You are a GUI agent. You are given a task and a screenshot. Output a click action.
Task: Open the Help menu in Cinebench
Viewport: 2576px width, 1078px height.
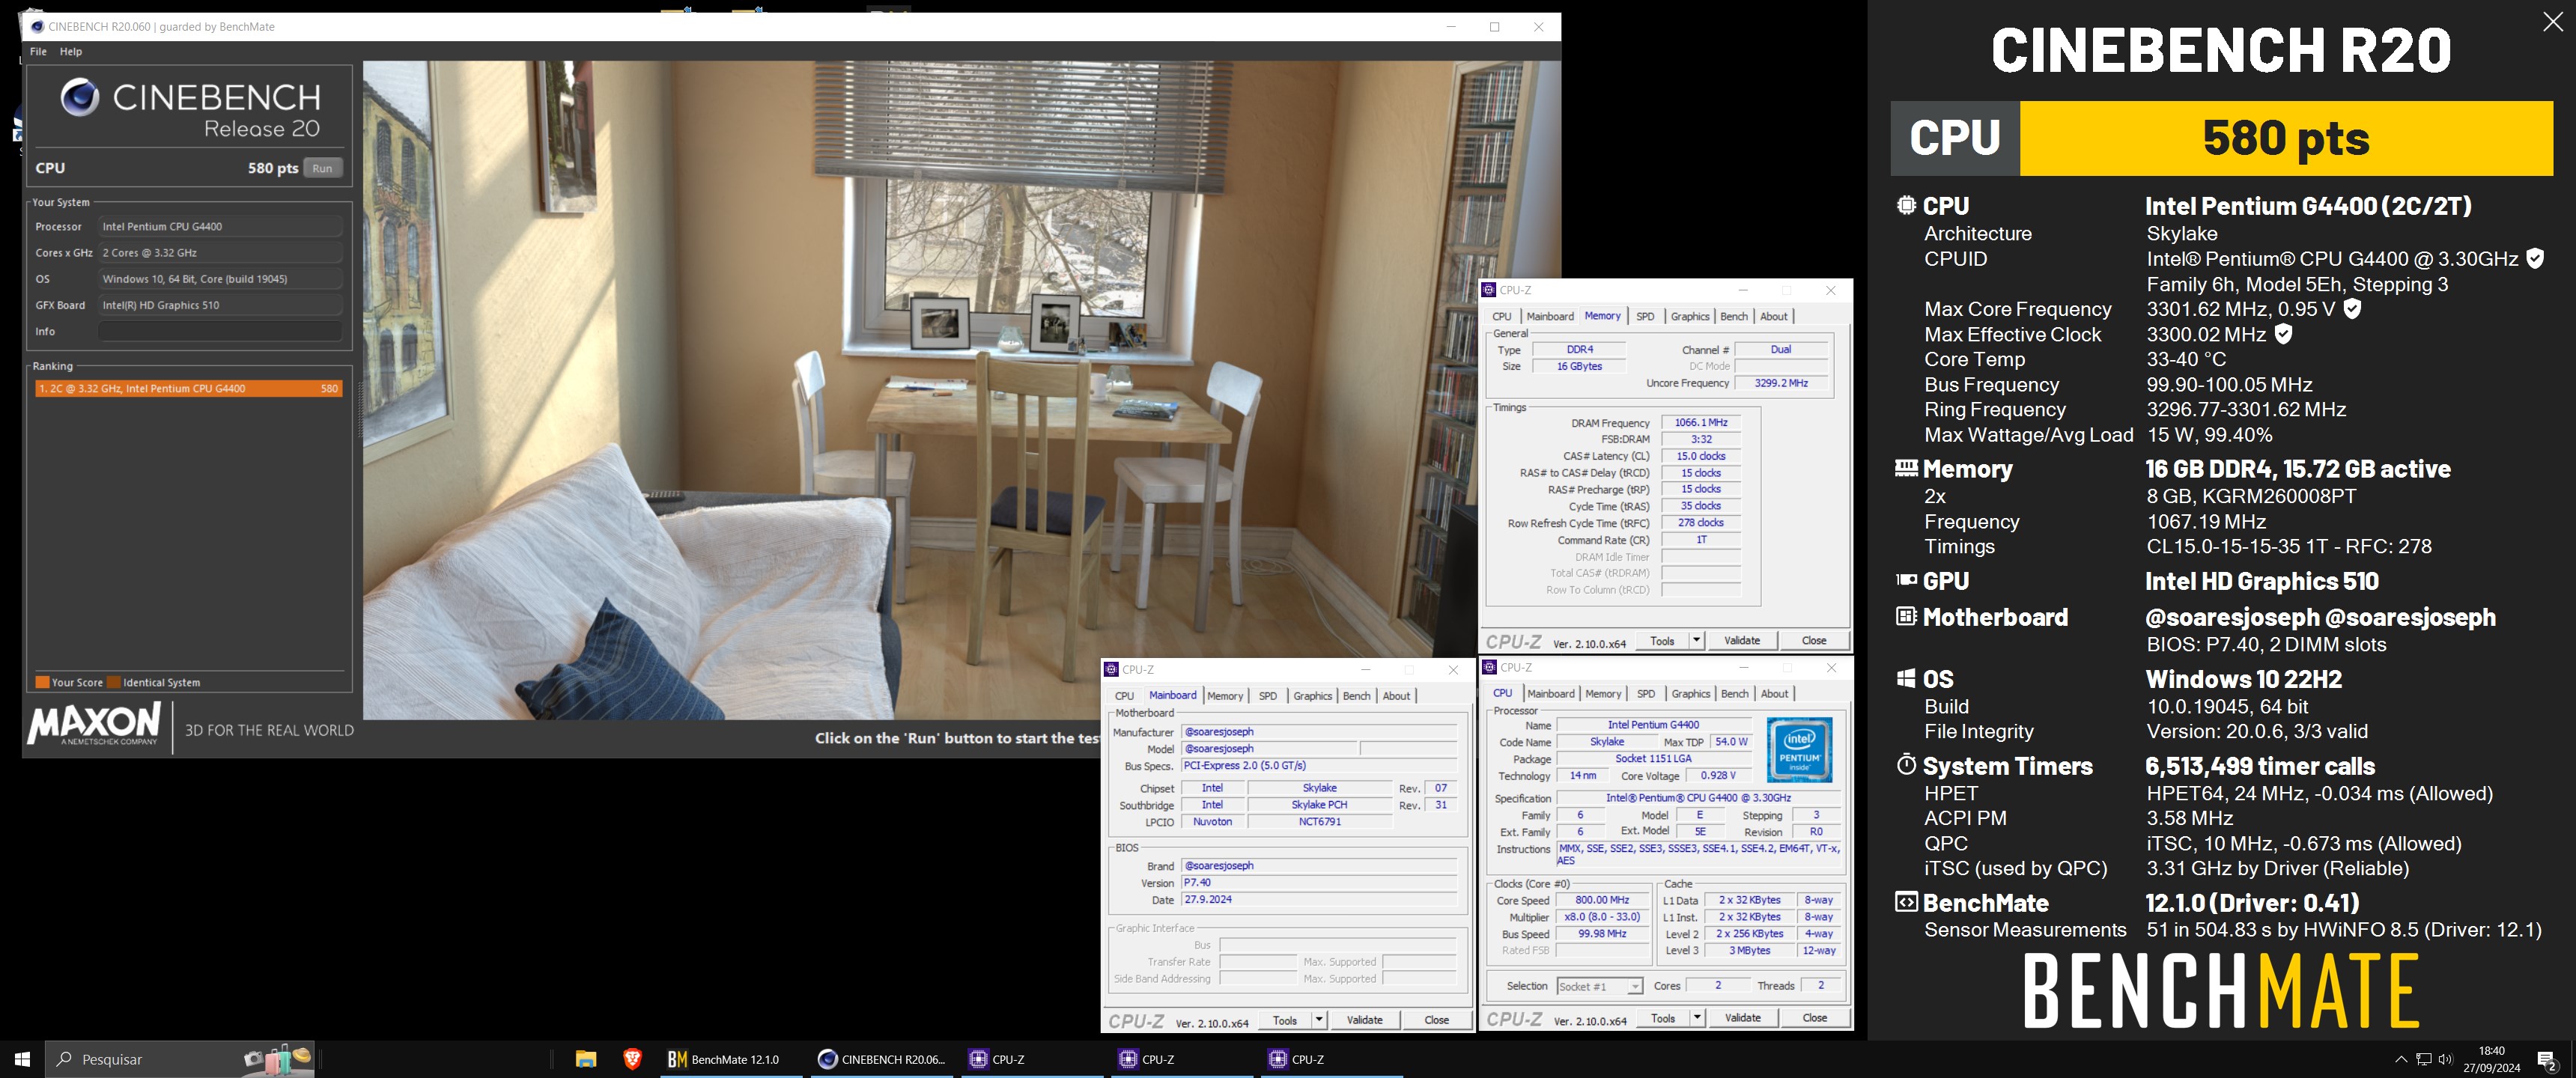71,51
